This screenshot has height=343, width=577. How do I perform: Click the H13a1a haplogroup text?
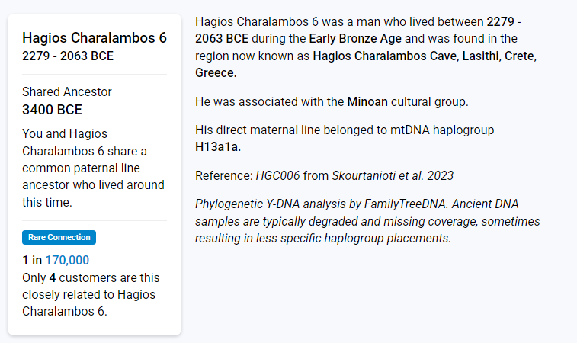pos(218,147)
